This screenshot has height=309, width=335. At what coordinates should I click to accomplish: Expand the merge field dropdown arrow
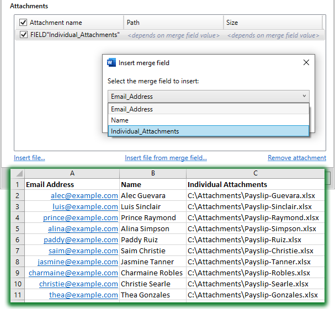click(x=304, y=96)
